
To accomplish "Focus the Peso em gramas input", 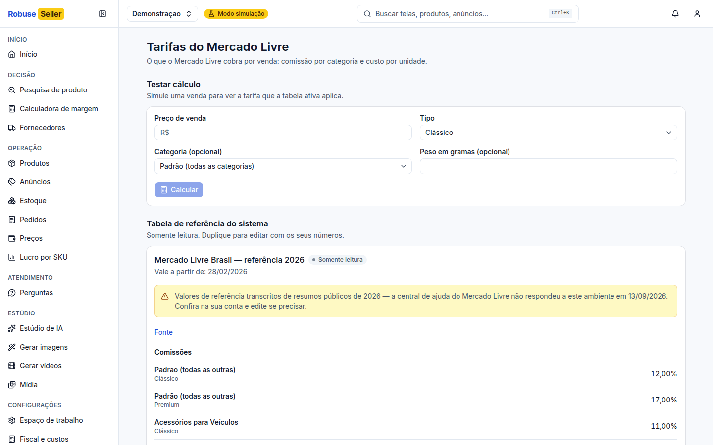I will click(x=549, y=166).
